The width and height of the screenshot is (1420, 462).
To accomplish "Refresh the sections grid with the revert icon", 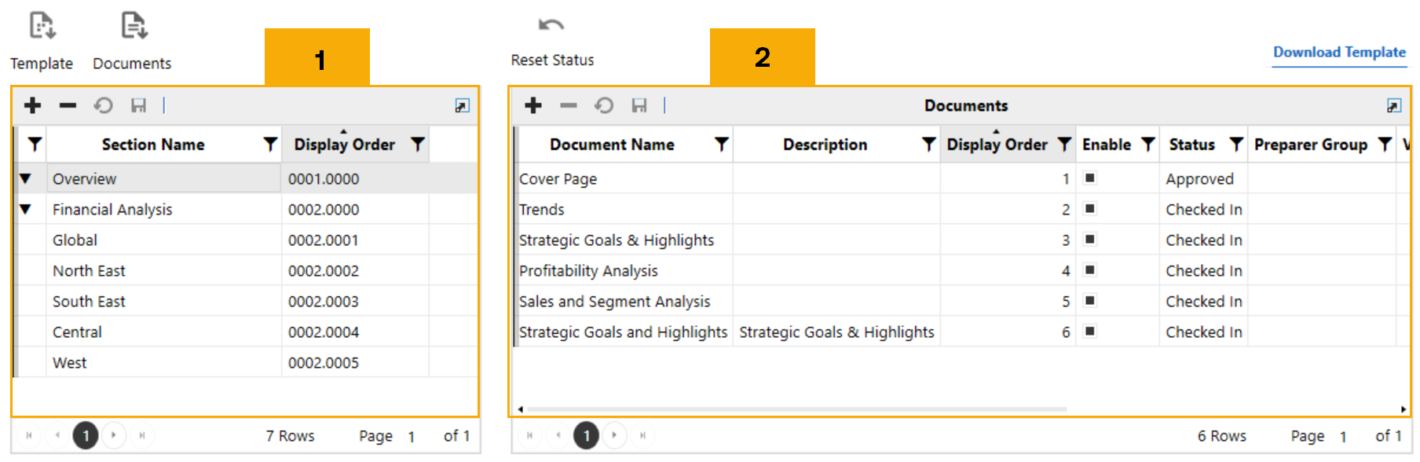I will click(104, 105).
